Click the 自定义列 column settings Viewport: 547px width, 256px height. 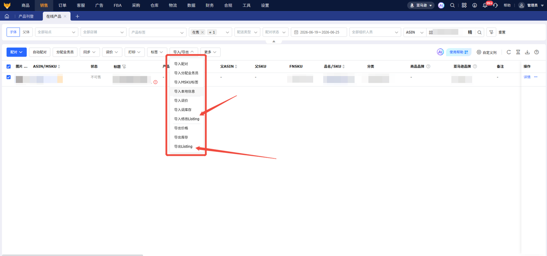[x=486, y=52]
